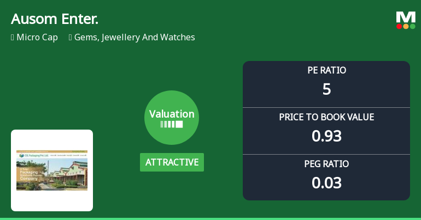The width and height of the screenshot is (421, 220).
Task: Select the PRICE TO BOOK VALUE label
Action: tap(326, 117)
